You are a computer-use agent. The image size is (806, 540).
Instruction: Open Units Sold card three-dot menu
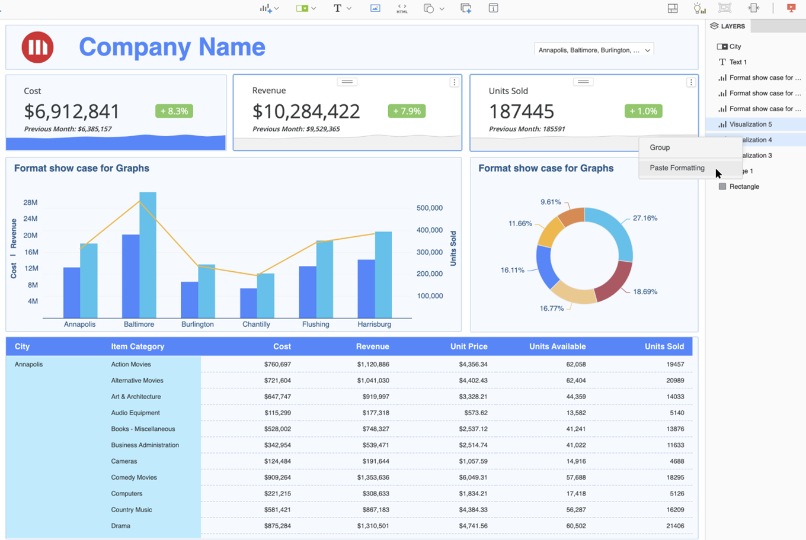point(691,83)
